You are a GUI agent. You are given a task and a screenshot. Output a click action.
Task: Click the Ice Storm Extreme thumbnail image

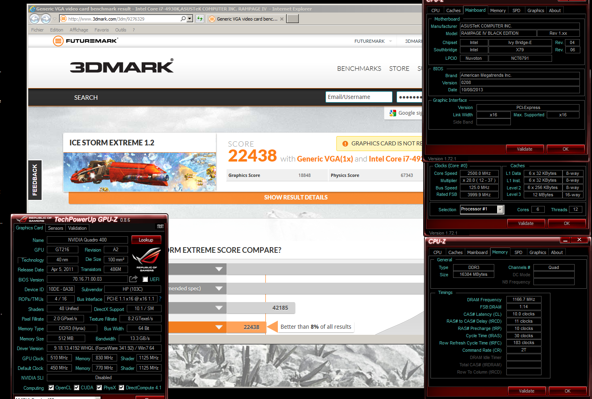click(140, 172)
